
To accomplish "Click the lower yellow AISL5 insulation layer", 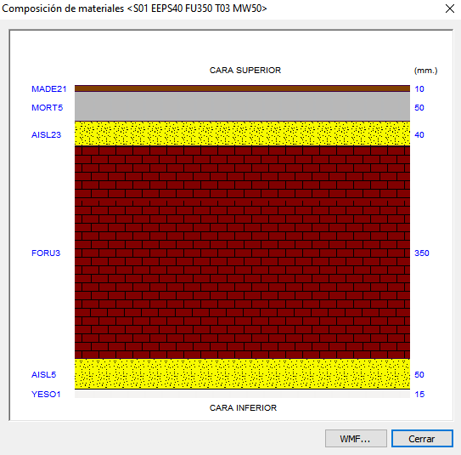I will 242,373.
